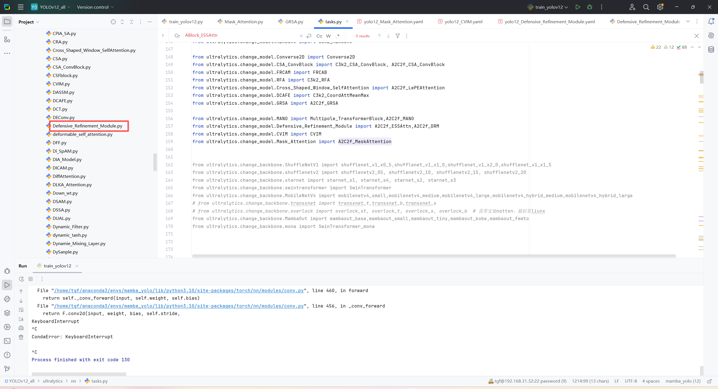Open Defensive_Refinement_Module.py in project tree
This screenshot has height=389, width=718.
pyautogui.click(x=87, y=126)
